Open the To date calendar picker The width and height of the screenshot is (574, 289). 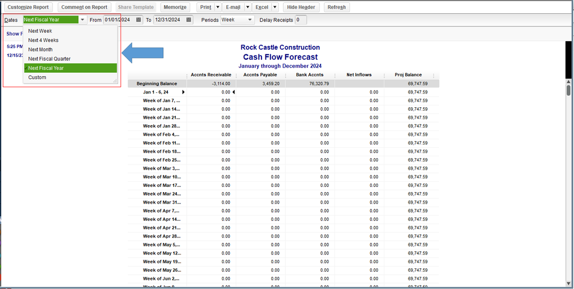pos(188,19)
